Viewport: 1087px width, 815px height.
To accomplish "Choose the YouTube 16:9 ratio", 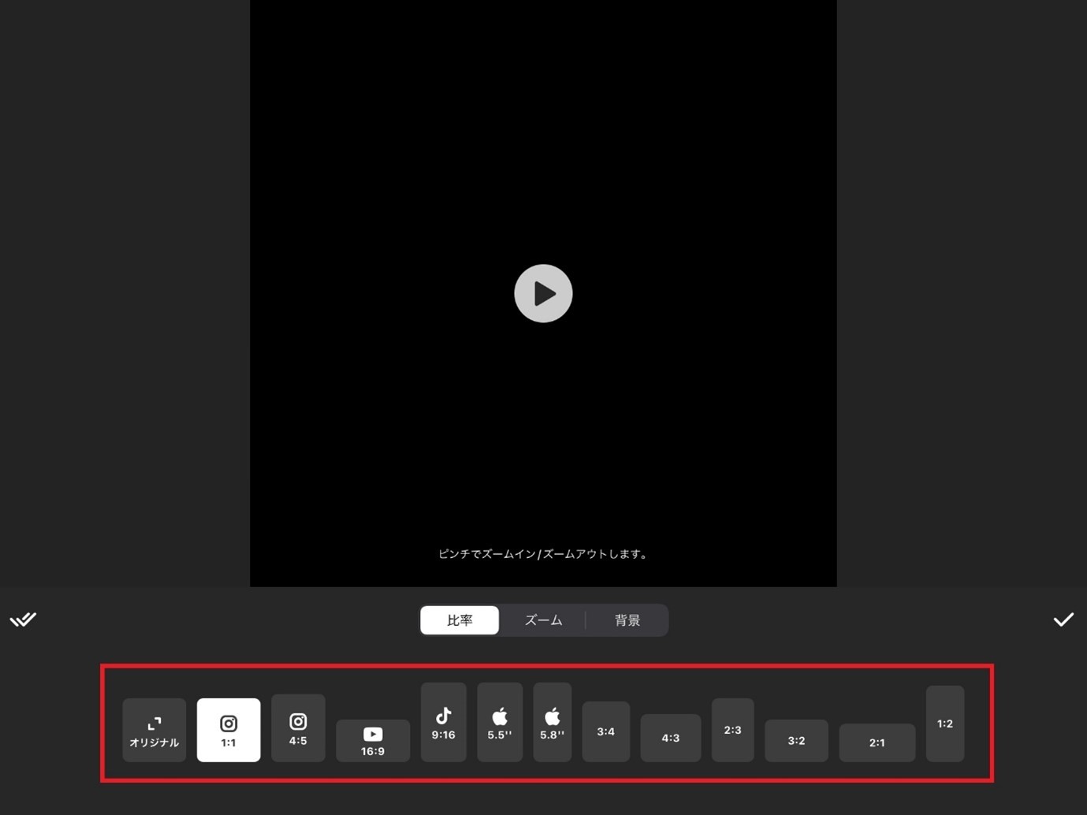I will tap(373, 741).
